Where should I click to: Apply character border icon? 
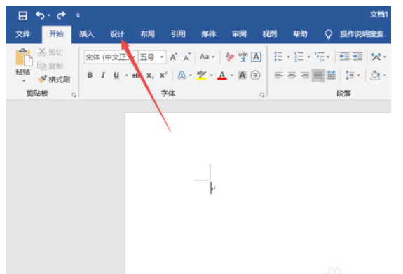[256, 57]
